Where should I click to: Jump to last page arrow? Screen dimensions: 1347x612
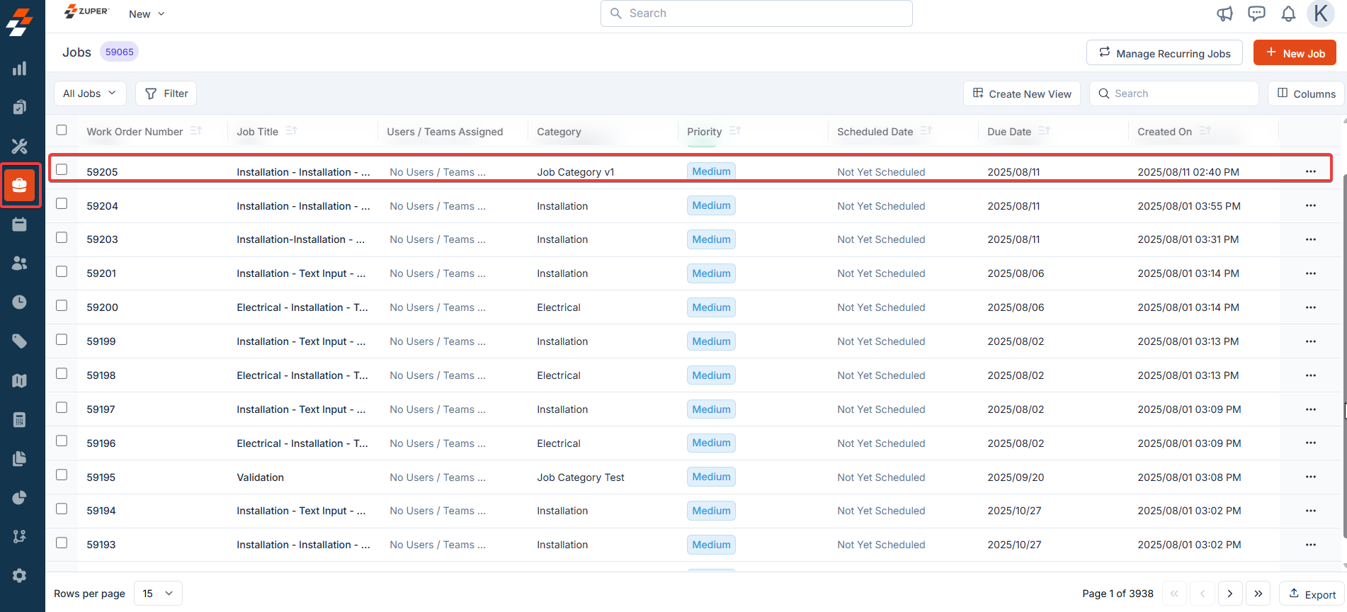(1258, 594)
